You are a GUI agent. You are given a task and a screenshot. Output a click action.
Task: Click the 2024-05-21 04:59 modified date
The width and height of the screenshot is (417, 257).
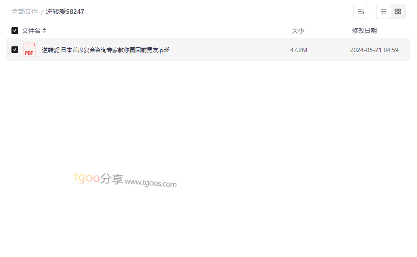374,50
